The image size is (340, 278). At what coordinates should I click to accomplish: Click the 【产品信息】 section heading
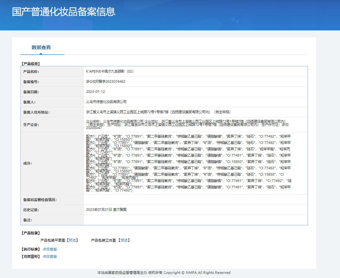[30, 64]
